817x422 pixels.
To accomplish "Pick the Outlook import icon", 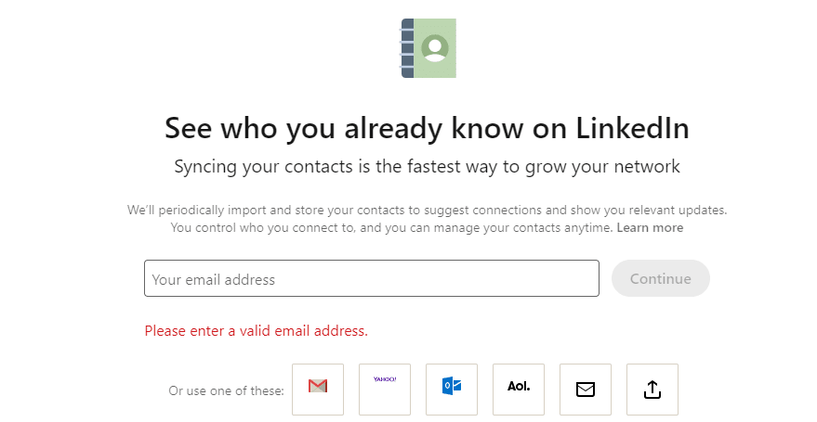I will tap(452, 390).
